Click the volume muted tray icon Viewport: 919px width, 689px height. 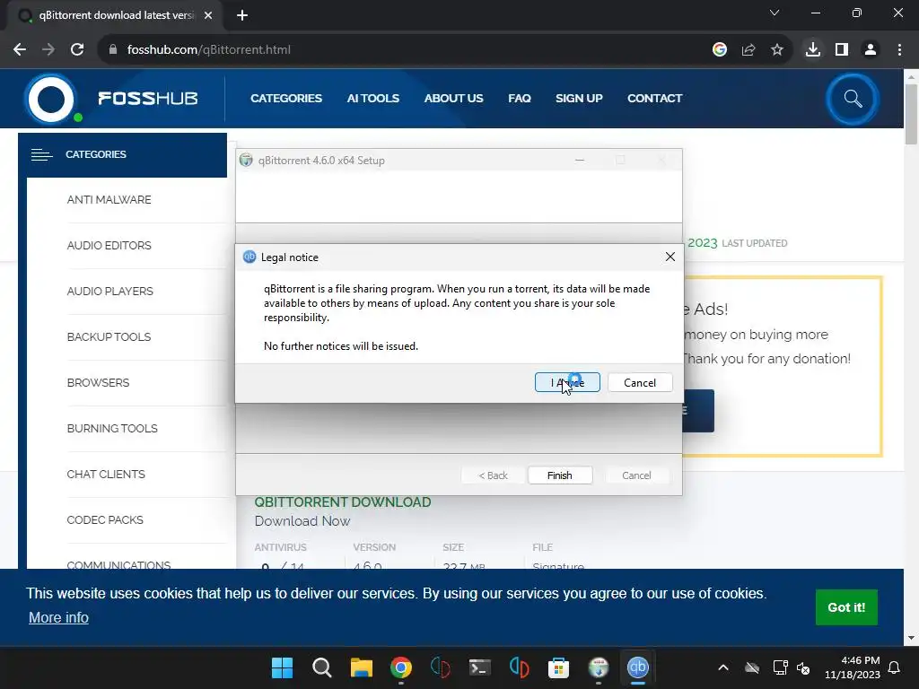click(803, 667)
